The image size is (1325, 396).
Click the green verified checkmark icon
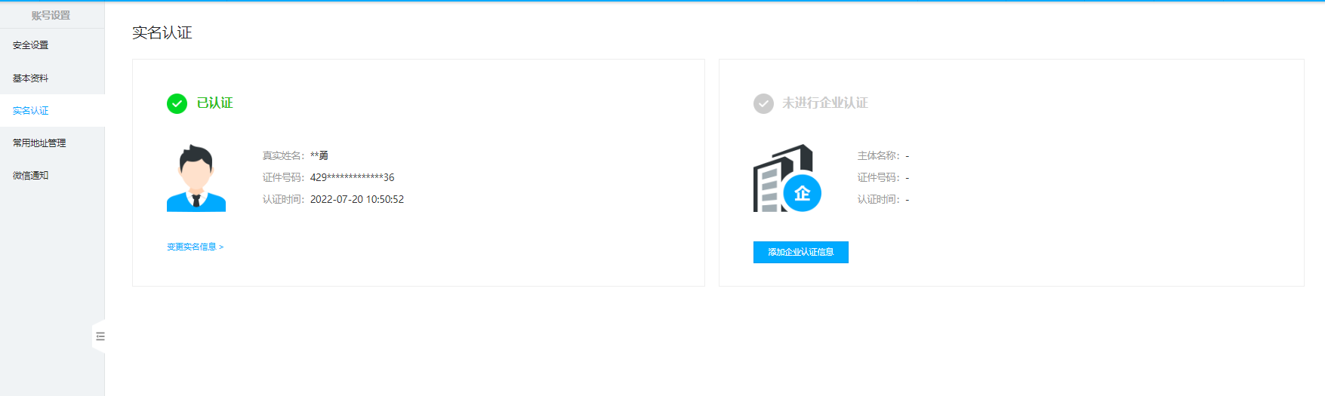pyautogui.click(x=177, y=103)
